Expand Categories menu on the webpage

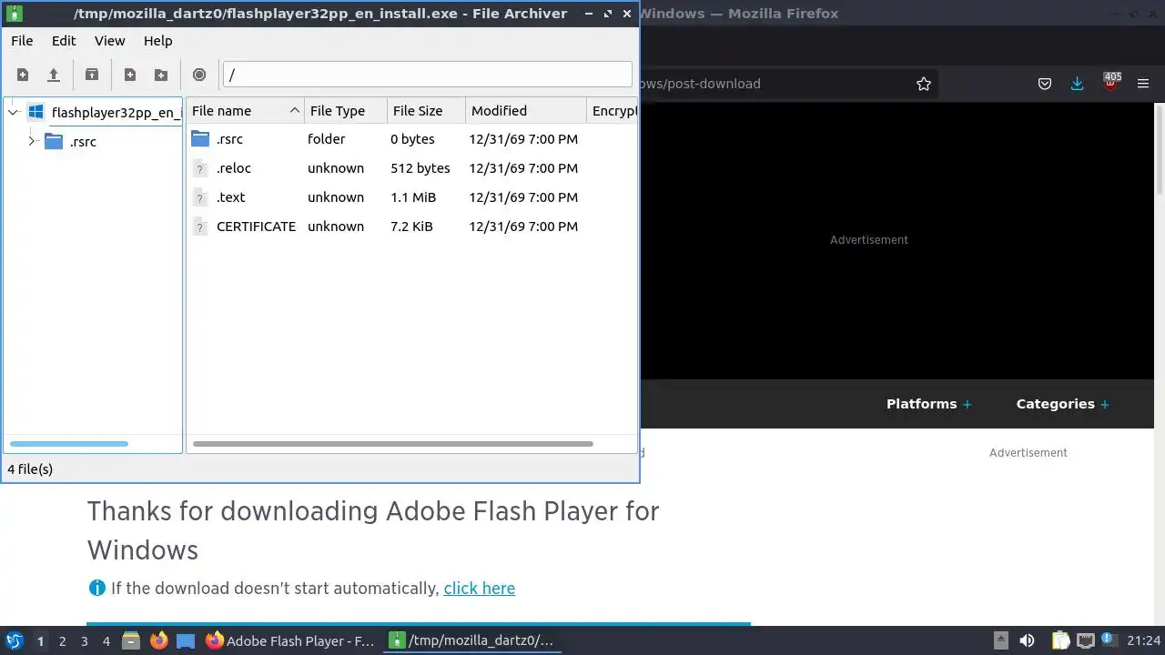[x=1063, y=404]
